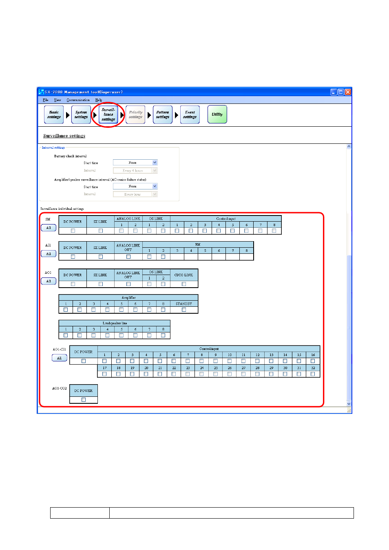
Task: Enable SM DS LINK 2 checkbox
Action: (163, 231)
